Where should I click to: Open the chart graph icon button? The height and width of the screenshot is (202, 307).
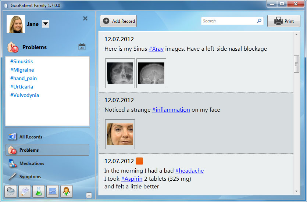pos(53,191)
